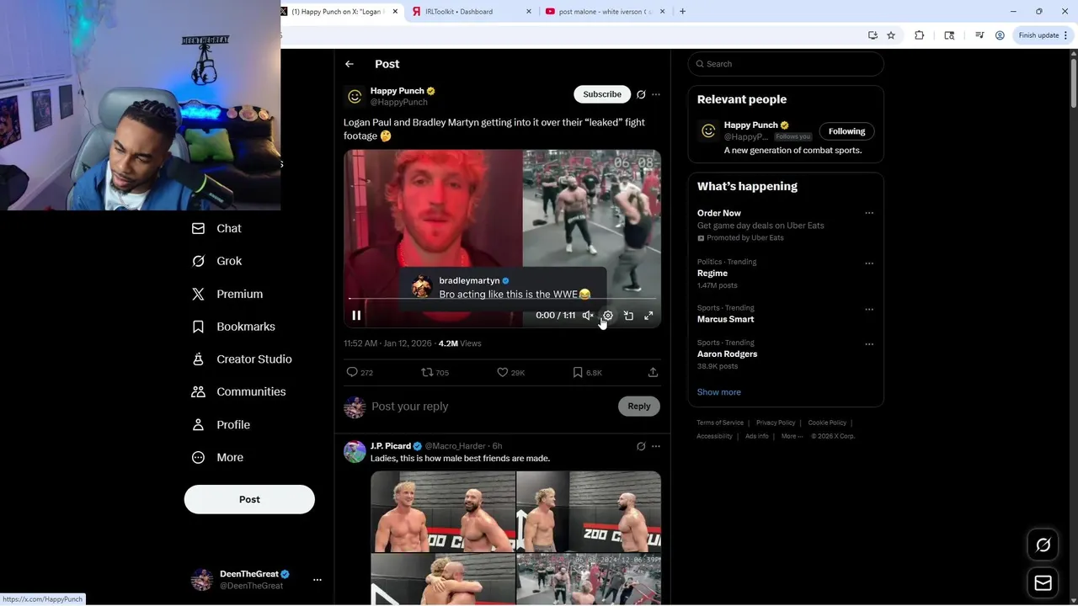Open Grok icon on J.P. Picard reply

tap(641, 446)
